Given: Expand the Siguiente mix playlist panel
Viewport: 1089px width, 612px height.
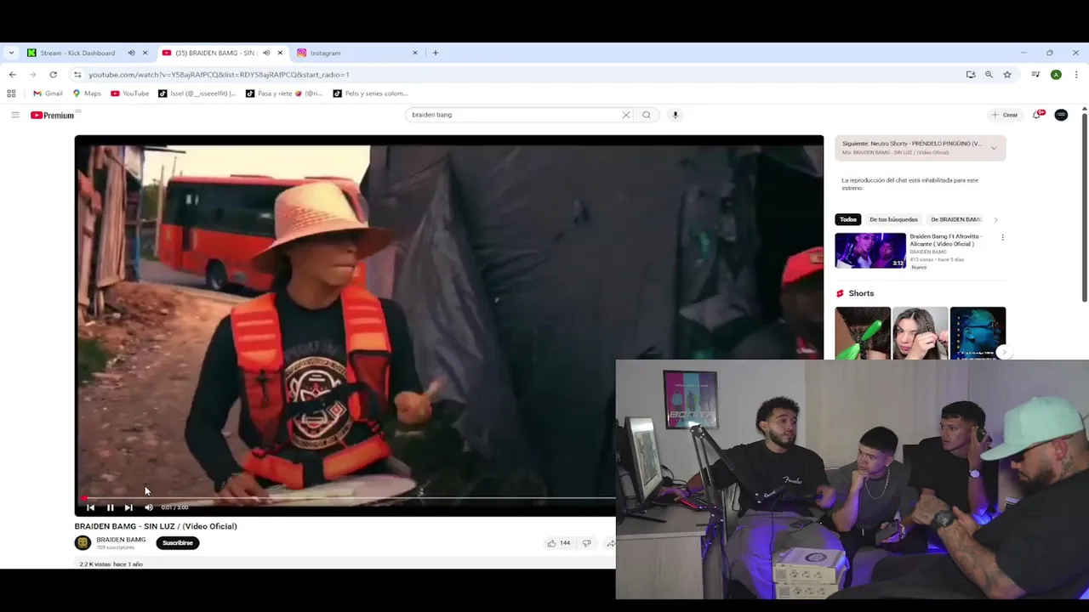Looking at the screenshot, I should click(x=994, y=148).
